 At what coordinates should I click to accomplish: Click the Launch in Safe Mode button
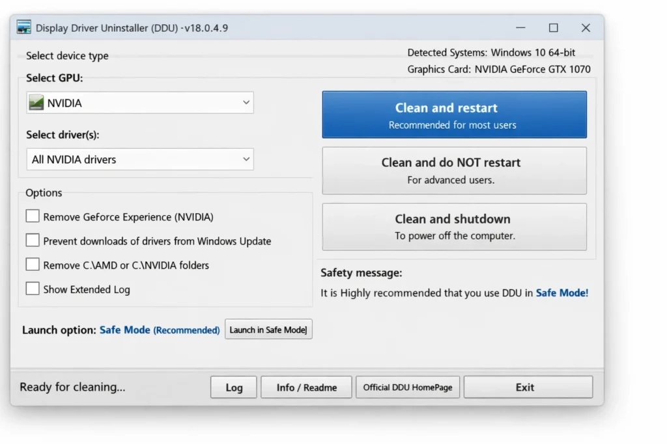(x=268, y=329)
